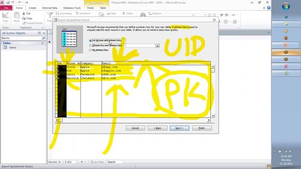Switch to the Home ribbon tab
Image resolution: width=301 pixels, height=169 pixels.
19,8
